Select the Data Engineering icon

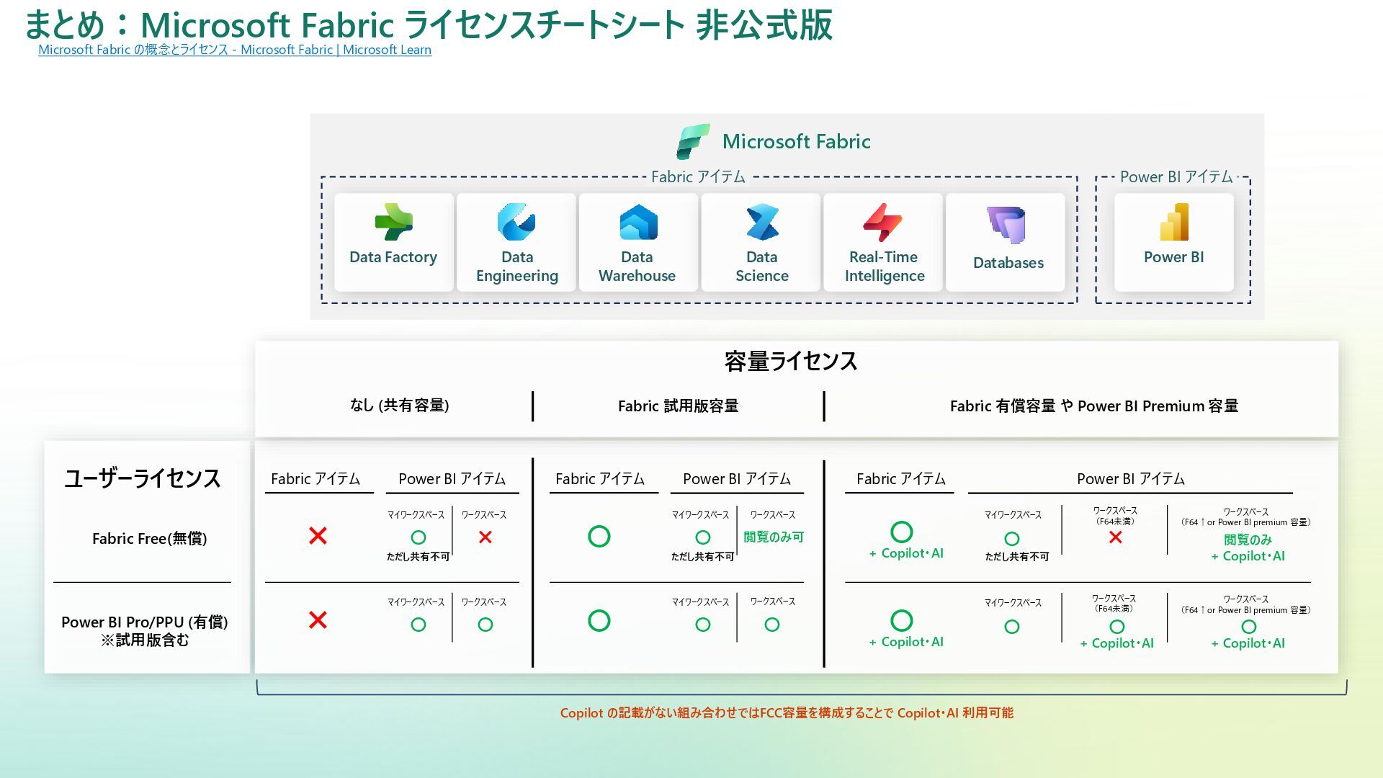coord(516,222)
